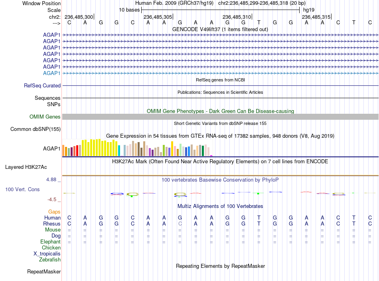Click the mismatched C base in Rhesus row

180,224
